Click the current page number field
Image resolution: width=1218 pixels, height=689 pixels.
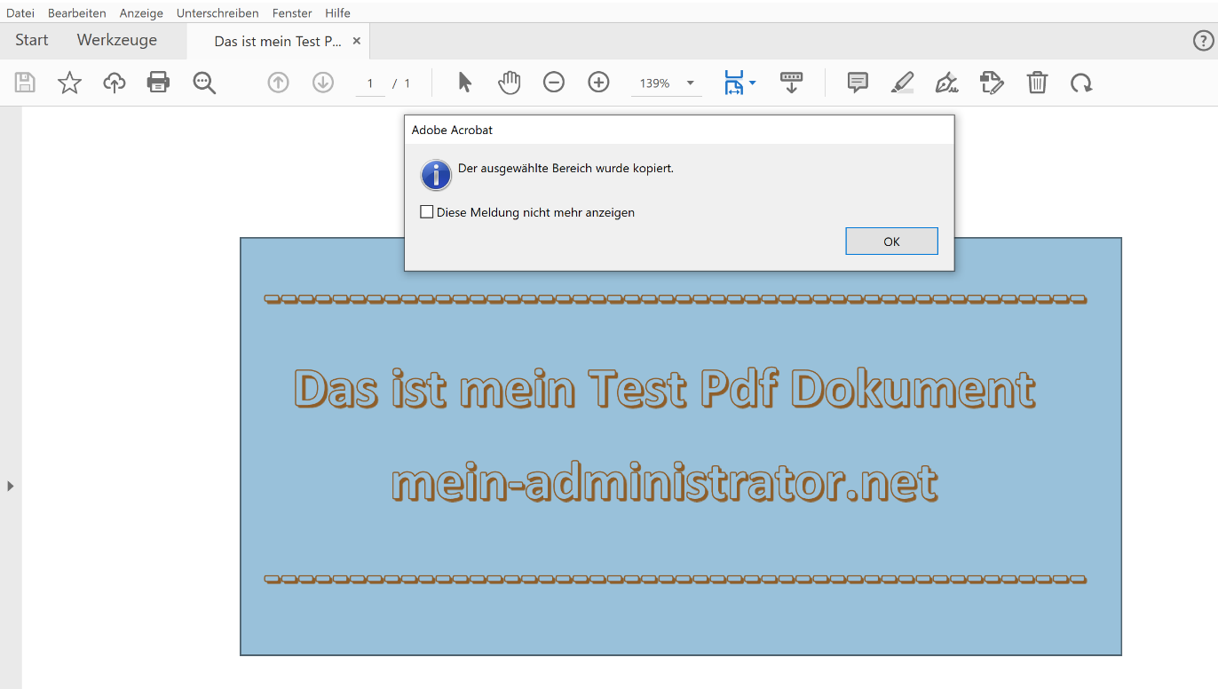[370, 83]
